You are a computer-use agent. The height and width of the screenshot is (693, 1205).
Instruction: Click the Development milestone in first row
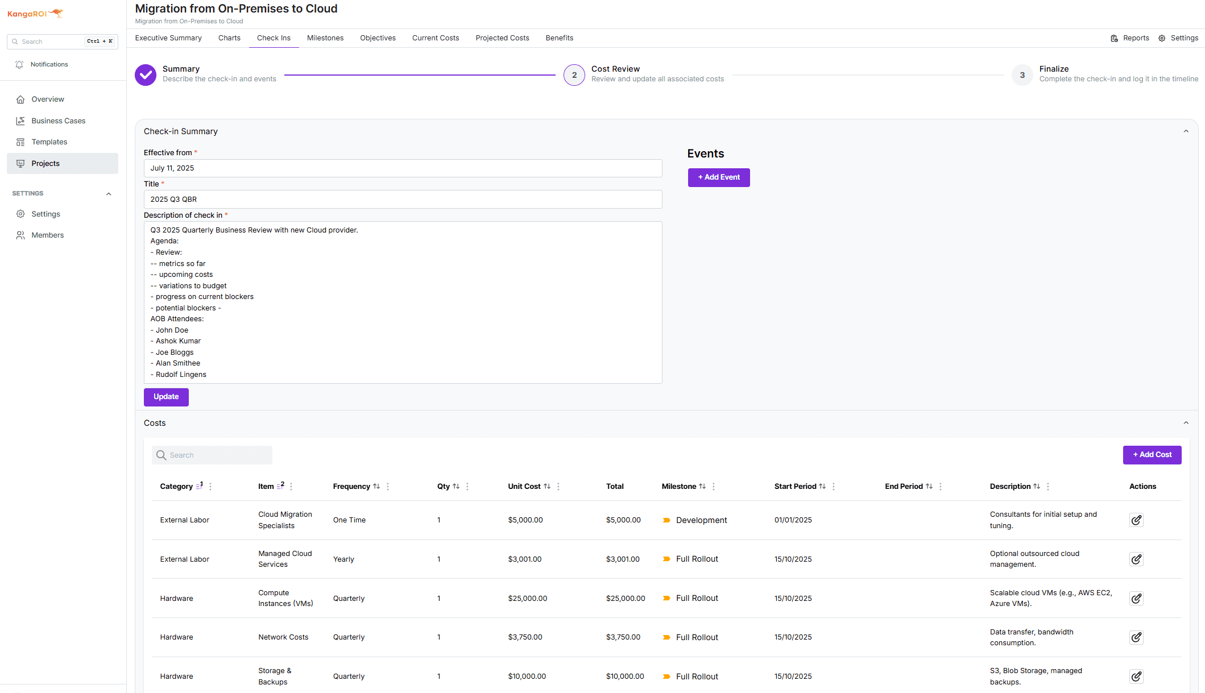click(x=701, y=520)
